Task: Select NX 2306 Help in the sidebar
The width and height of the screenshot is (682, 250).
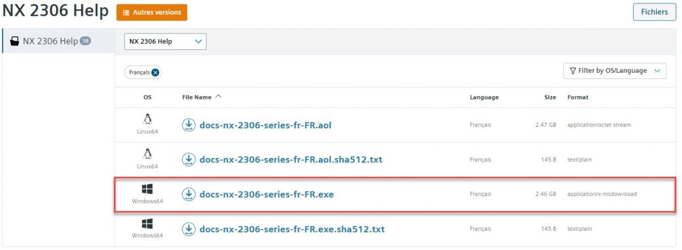Action: click(x=50, y=41)
